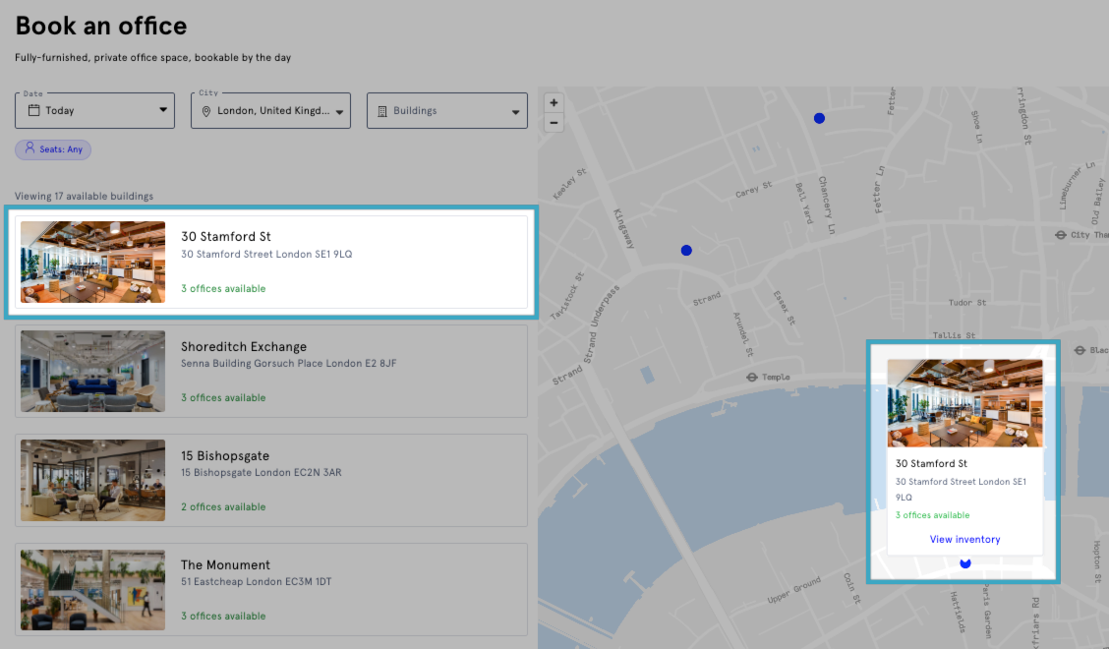Open the Buildings dropdown
This screenshot has height=649, width=1109.
(446, 109)
